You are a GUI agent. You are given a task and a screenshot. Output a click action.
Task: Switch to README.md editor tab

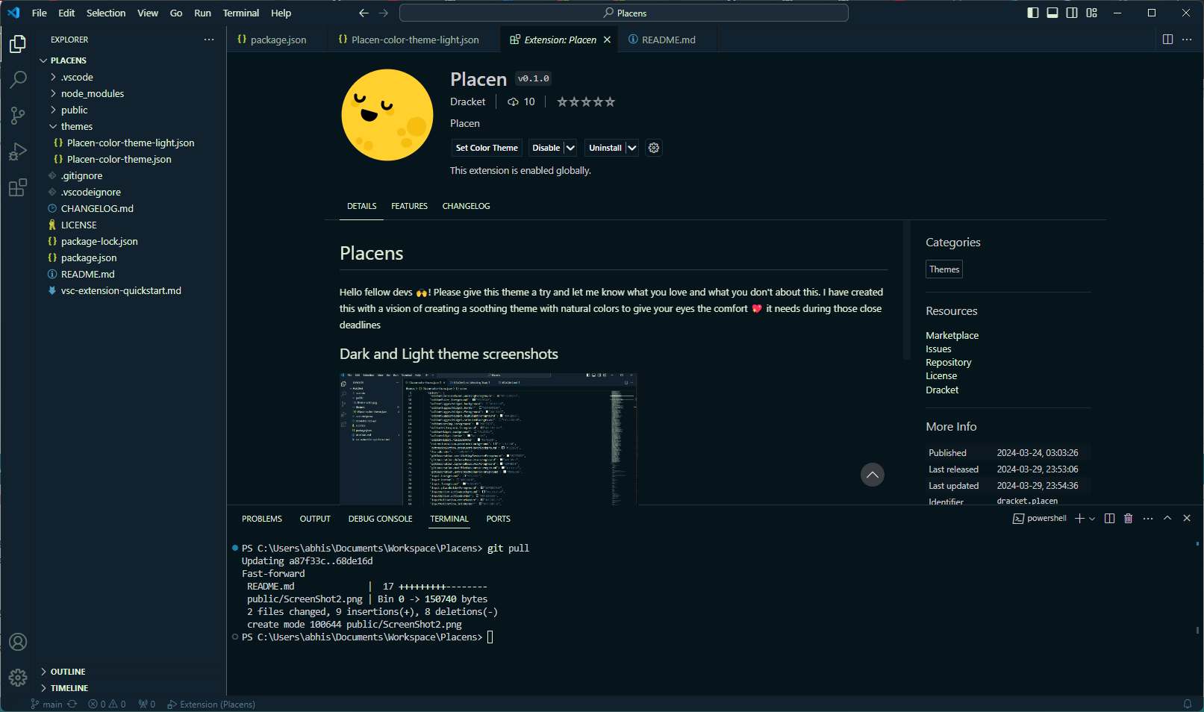667,40
